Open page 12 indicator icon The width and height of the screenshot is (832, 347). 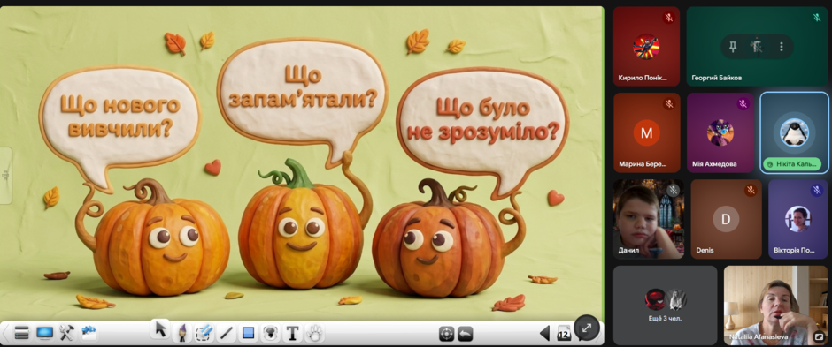563,333
